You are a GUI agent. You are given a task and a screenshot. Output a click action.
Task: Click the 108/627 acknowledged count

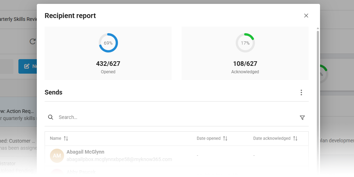coord(245,64)
